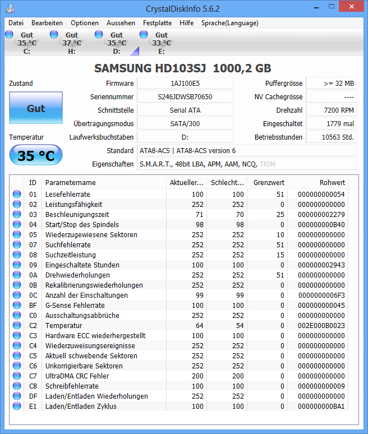The width and height of the screenshot is (368, 434).
Task: Click status orb for Laden/Entladen Zyklus
Action: [x=17, y=407]
